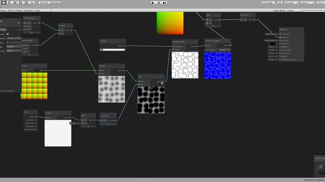Viewport: 325px width, 182px height.
Task: Click the Step frame button
Action: pyautogui.click(x=165, y=3)
